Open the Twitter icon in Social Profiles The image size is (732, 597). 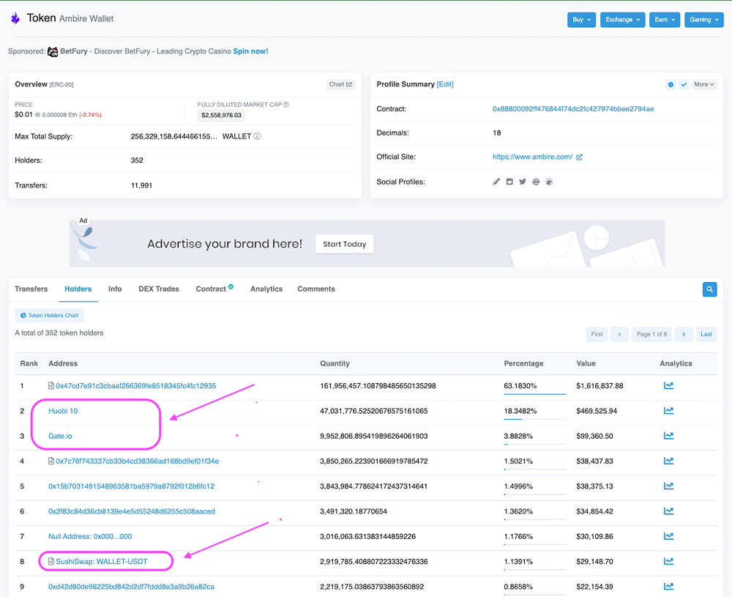(523, 182)
